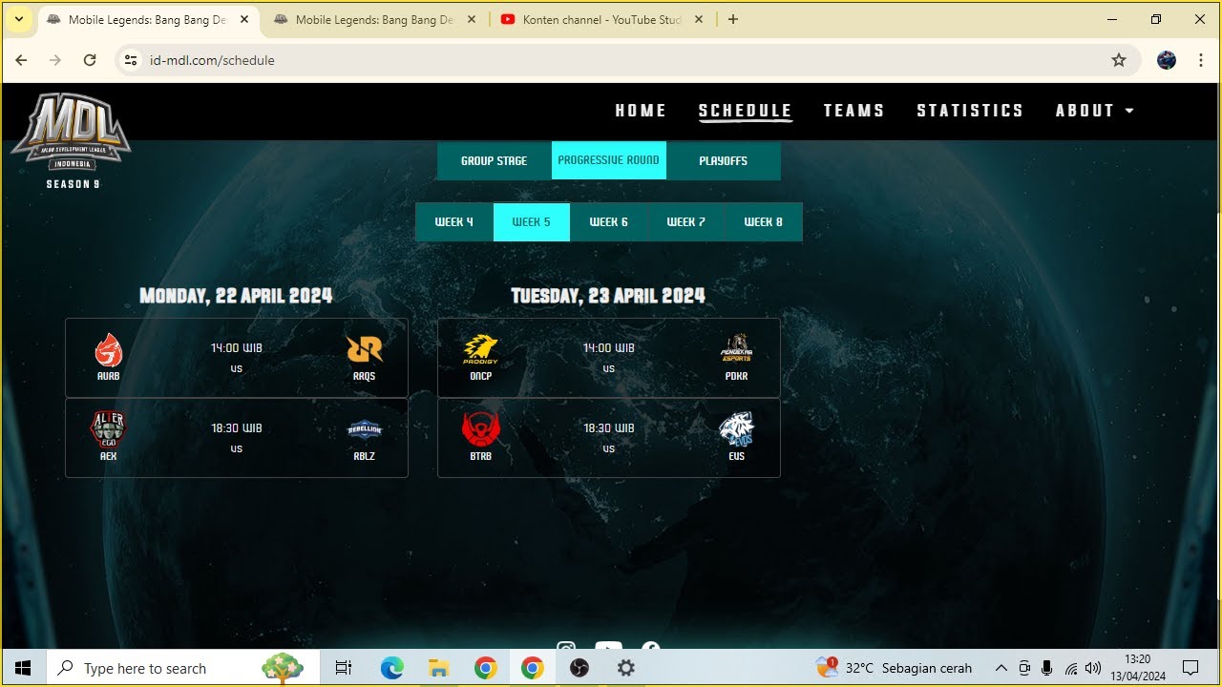Screen dimensions: 1222x687
Task: Show hidden system tray icons
Action: pos(1001,668)
